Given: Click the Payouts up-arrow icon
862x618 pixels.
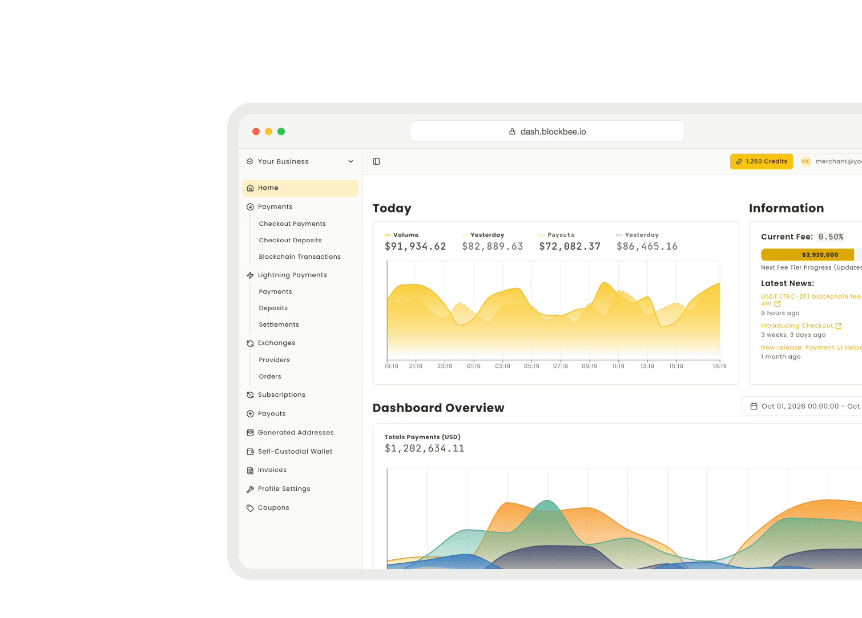Looking at the screenshot, I should coord(250,414).
